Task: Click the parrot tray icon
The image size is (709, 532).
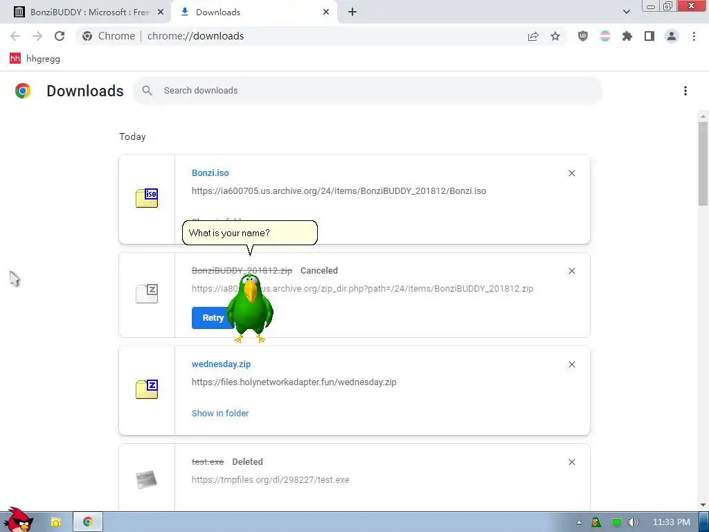Action: click(596, 522)
